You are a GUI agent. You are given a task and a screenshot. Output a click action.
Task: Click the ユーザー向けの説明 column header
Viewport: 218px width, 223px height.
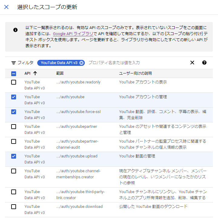tap(135, 73)
